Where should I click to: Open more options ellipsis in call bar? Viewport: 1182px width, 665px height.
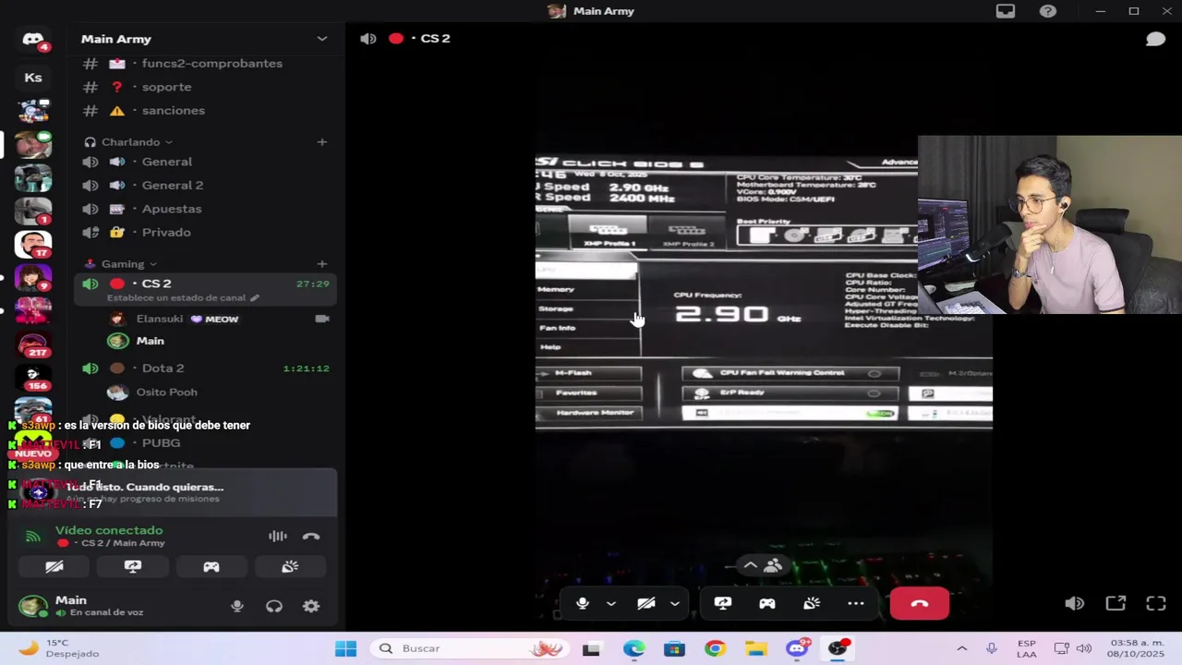[856, 604]
